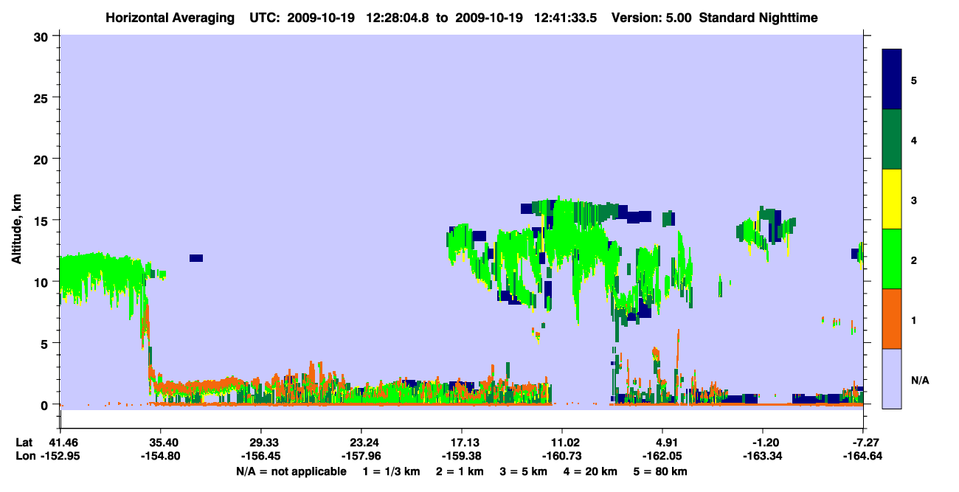
Task: Click the dark green level 4 legend swatch
Action: tap(892, 139)
